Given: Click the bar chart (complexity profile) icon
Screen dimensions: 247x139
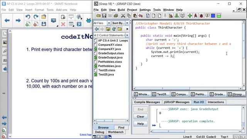Looking at the screenshot, I should pos(171,15).
